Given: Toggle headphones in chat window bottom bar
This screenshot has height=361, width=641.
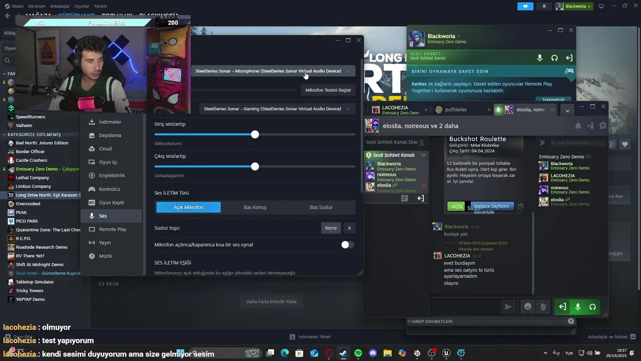Looking at the screenshot, I should 592,307.
